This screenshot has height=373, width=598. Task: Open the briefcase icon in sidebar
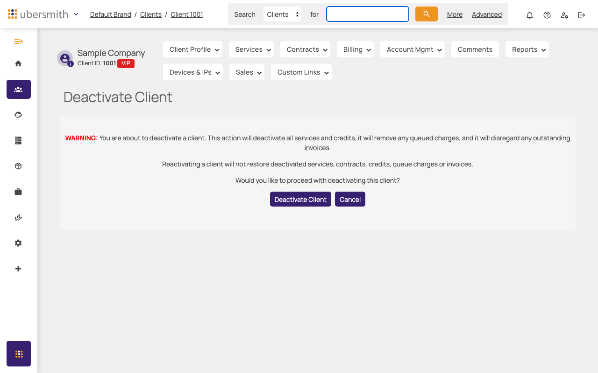point(18,192)
